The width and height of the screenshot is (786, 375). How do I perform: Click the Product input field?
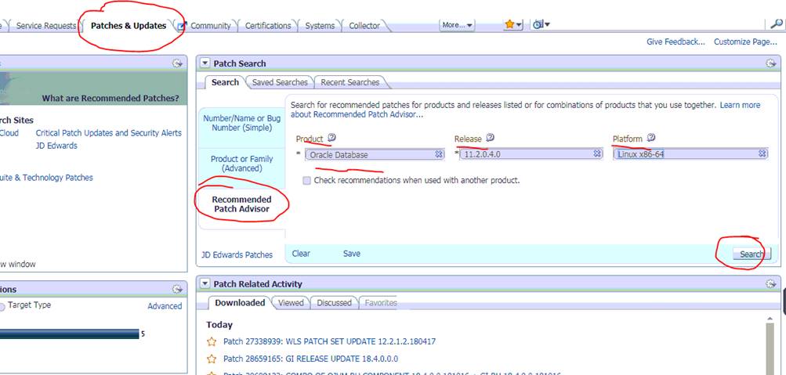(x=375, y=154)
